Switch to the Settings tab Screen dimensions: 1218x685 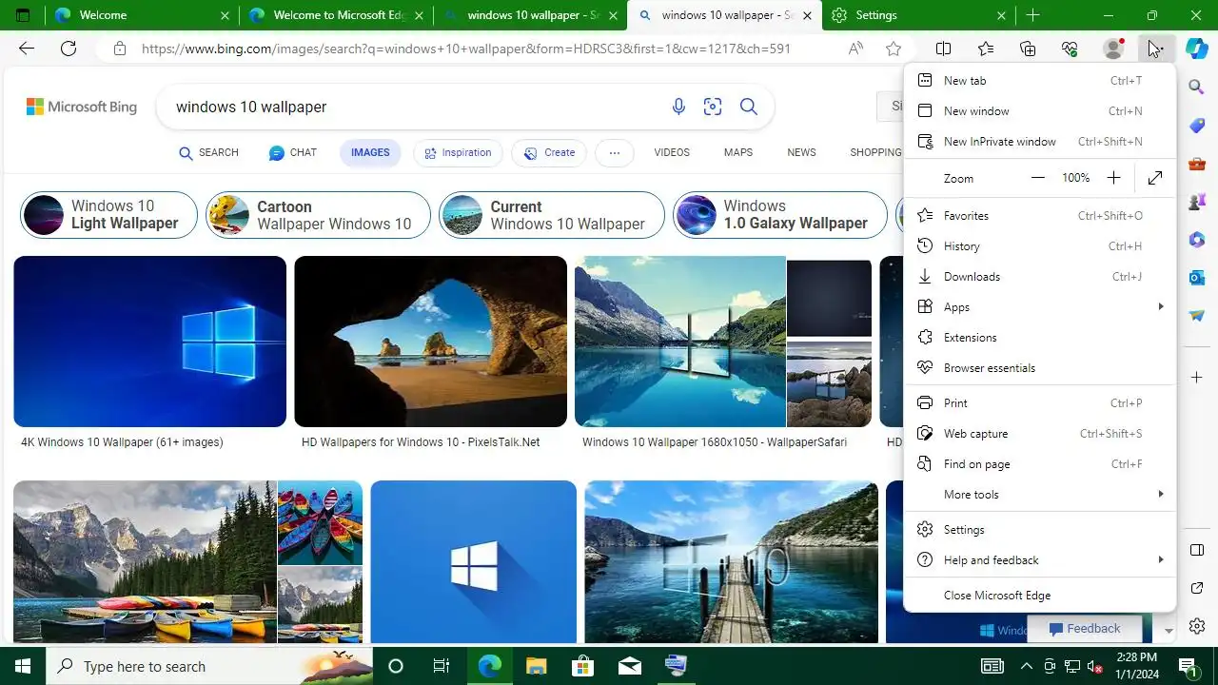point(918,15)
